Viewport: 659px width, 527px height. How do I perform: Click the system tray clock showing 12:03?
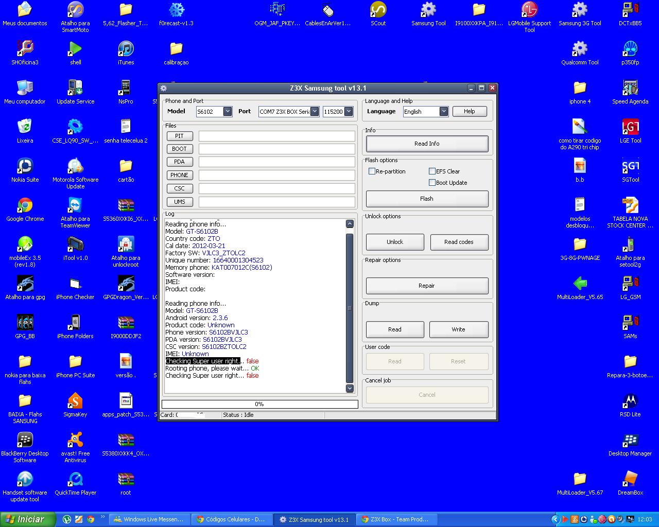[645, 519]
